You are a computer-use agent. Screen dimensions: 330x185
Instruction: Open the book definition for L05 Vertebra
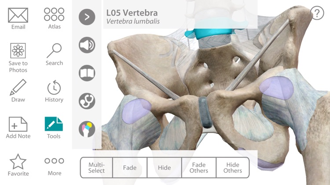pos(87,73)
